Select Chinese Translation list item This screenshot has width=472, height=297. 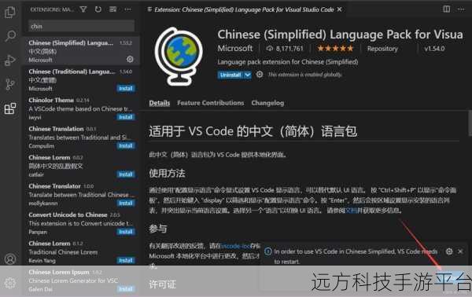click(x=81, y=137)
